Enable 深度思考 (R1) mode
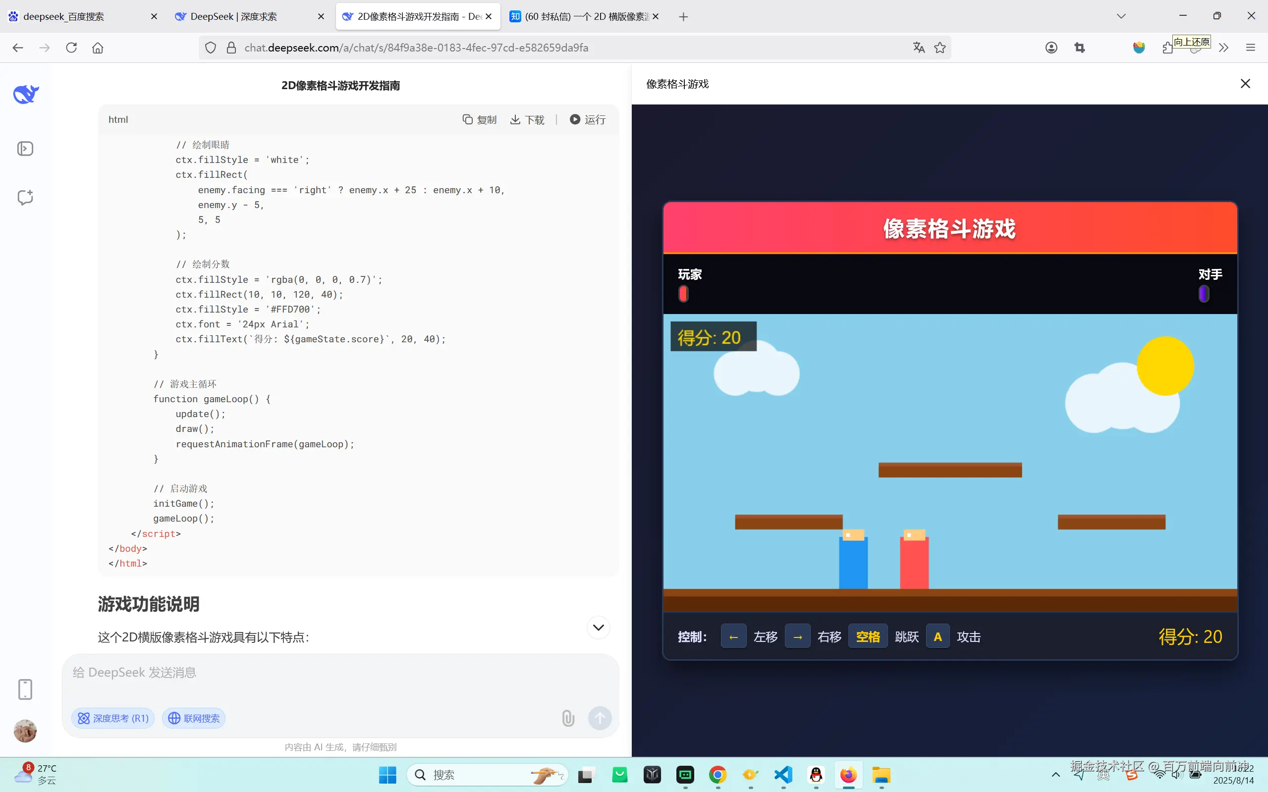 [x=112, y=718]
